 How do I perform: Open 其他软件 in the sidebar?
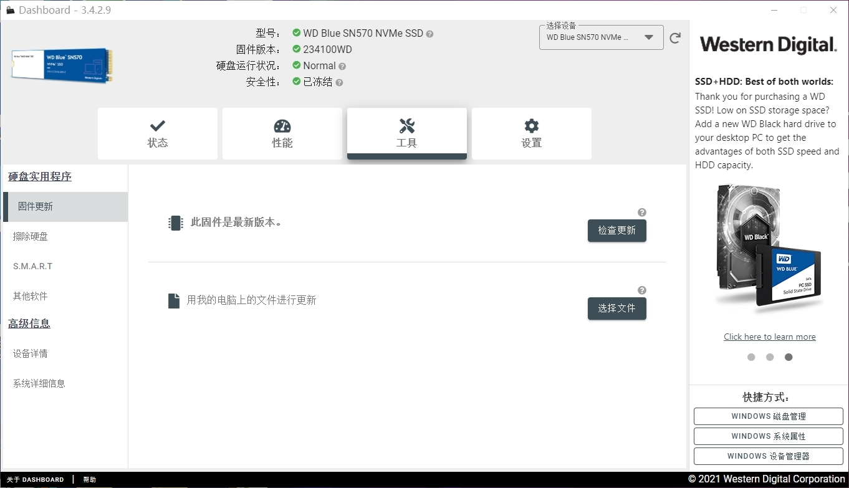coord(65,297)
